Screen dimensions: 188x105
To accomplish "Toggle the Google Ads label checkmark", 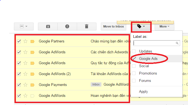I will click(134, 58).
